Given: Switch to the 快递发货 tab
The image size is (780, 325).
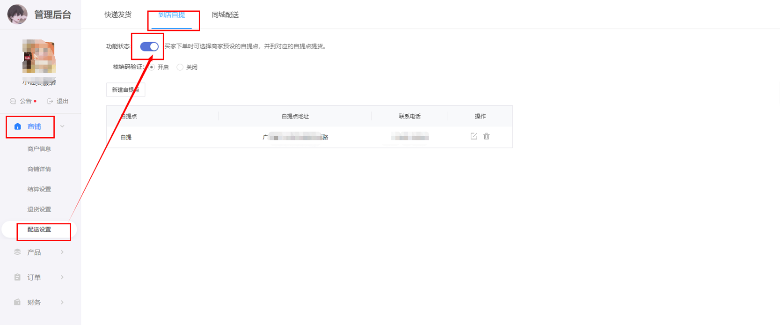Looking at the screenshot, I should click(118, 15).
